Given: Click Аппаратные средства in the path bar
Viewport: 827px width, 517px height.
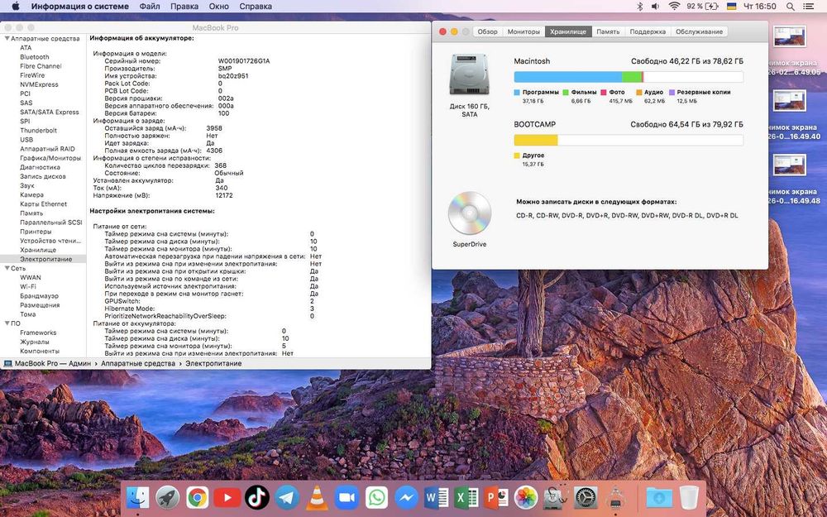Looking at the screenshot, I should (x=137, y=363).
